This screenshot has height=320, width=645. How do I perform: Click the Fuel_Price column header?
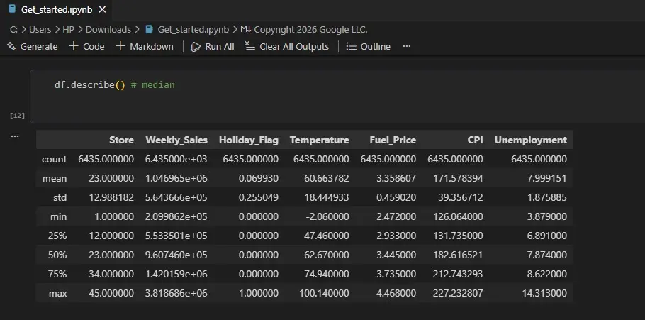(393, 140)
